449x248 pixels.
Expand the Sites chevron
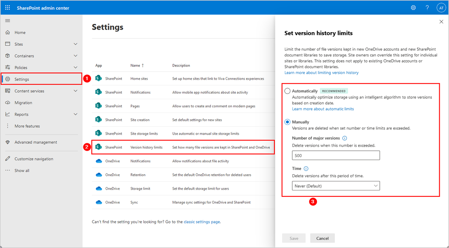[76, 44]
